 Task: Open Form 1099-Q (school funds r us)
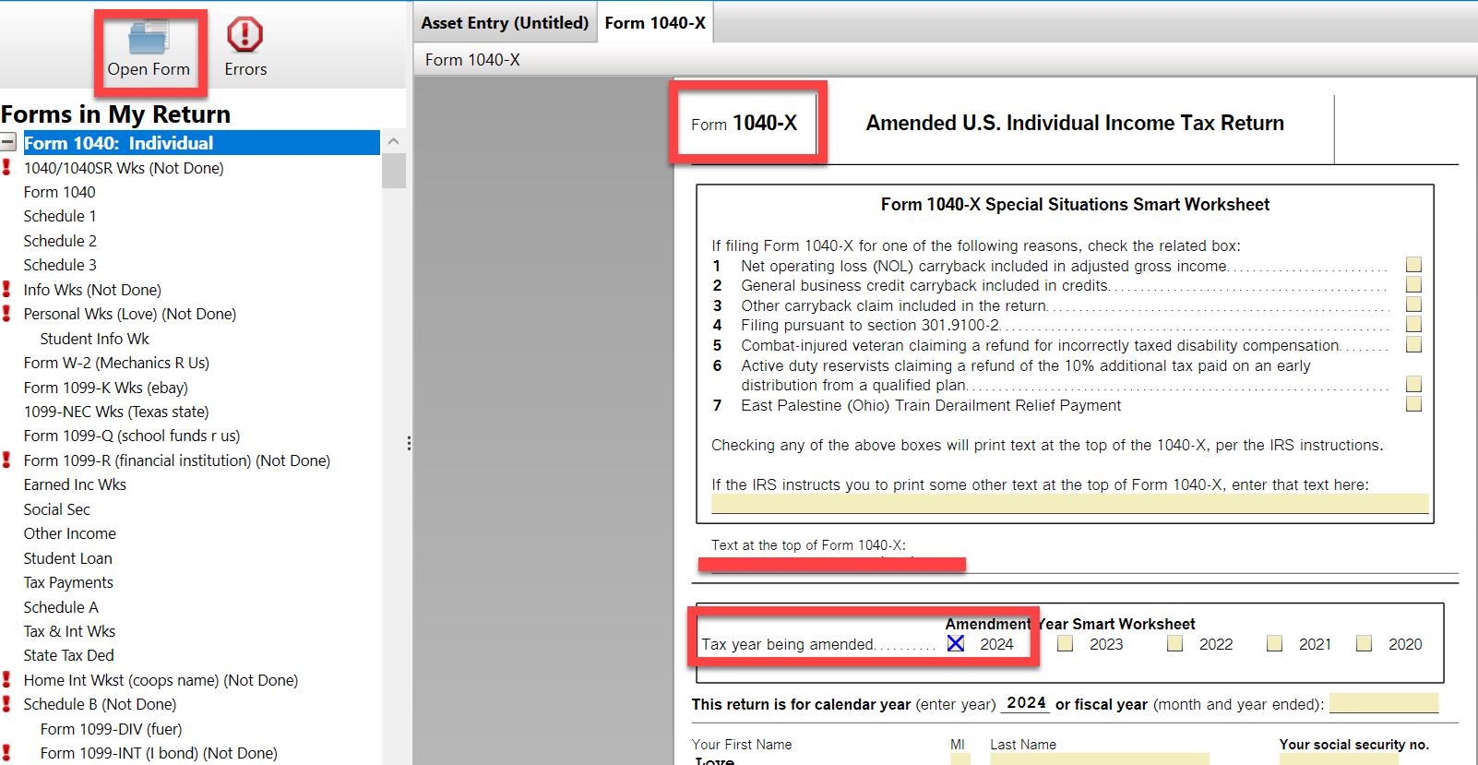(132, 436)
